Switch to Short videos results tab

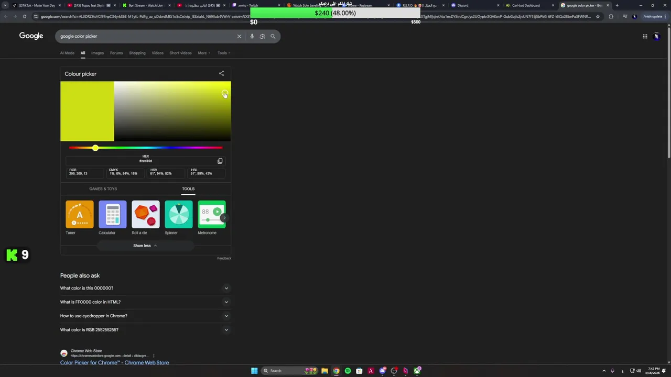tap(180, 53)
